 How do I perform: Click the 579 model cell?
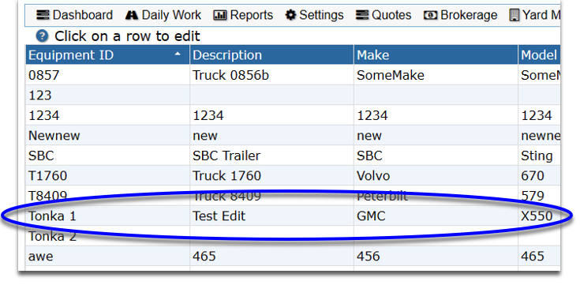coord(539,196)
